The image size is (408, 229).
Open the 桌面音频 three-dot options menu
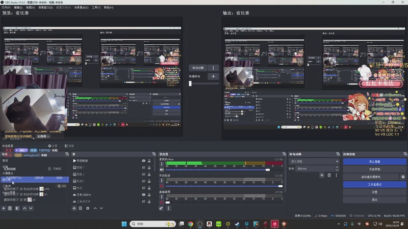pos(162,196)
